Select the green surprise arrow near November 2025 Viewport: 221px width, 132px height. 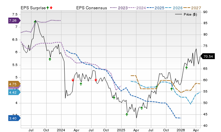172,89
